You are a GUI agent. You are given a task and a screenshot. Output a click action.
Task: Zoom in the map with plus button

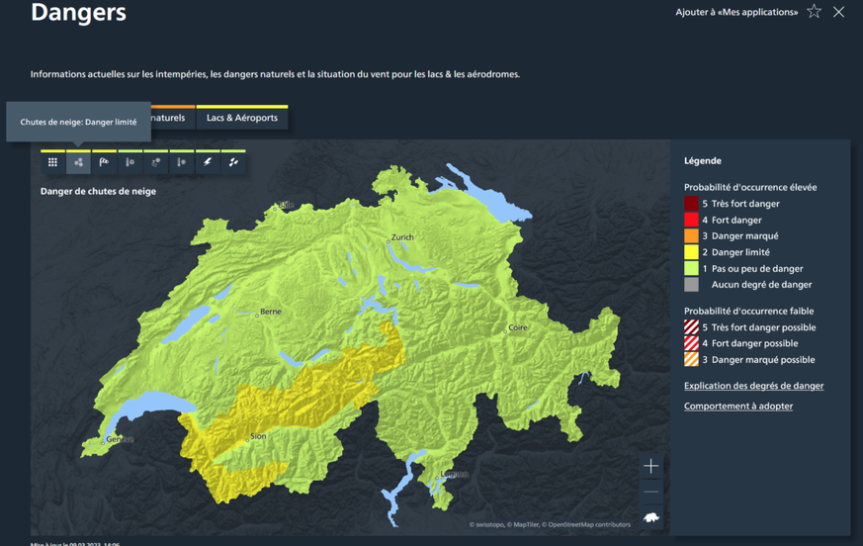coord(650,466)
